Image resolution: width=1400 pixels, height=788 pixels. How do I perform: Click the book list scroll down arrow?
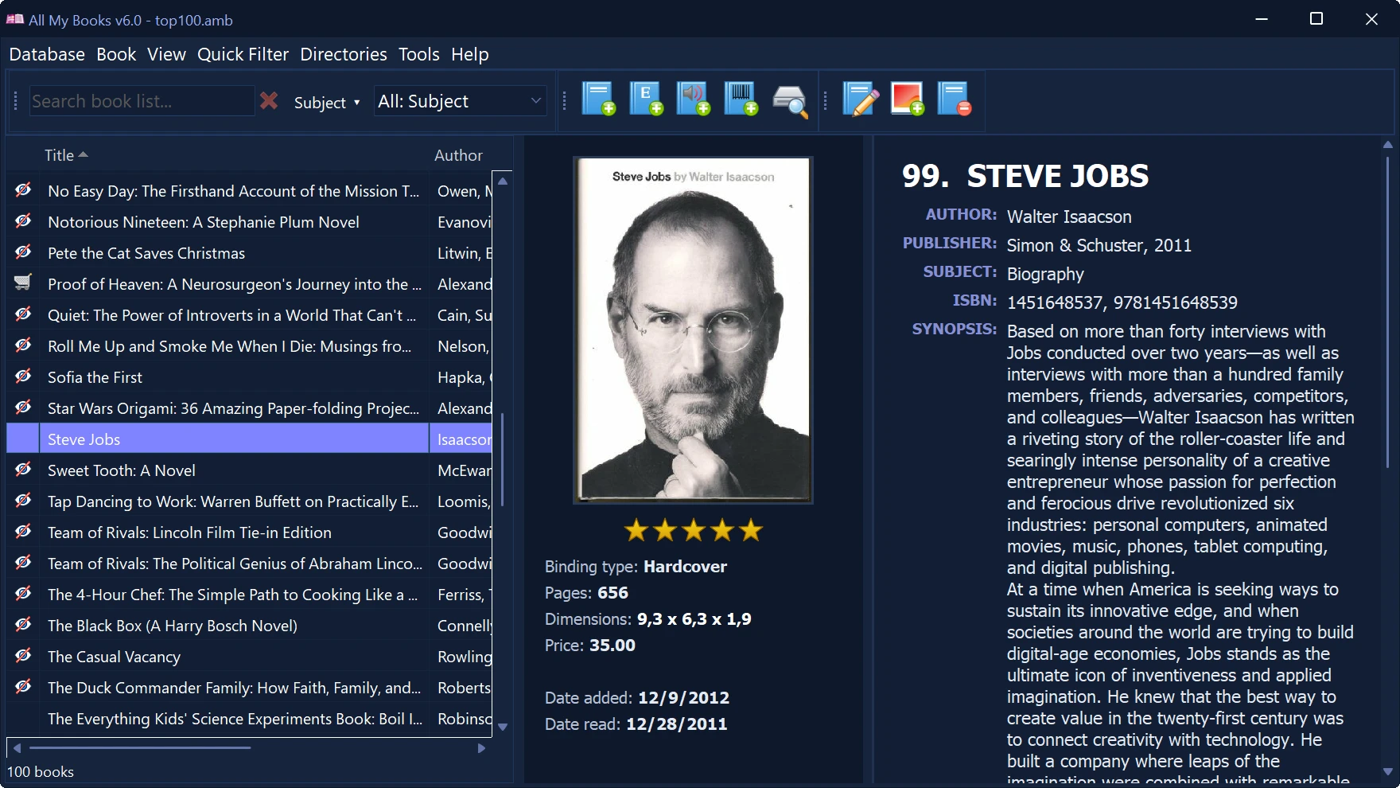click(x=502, y=727)
